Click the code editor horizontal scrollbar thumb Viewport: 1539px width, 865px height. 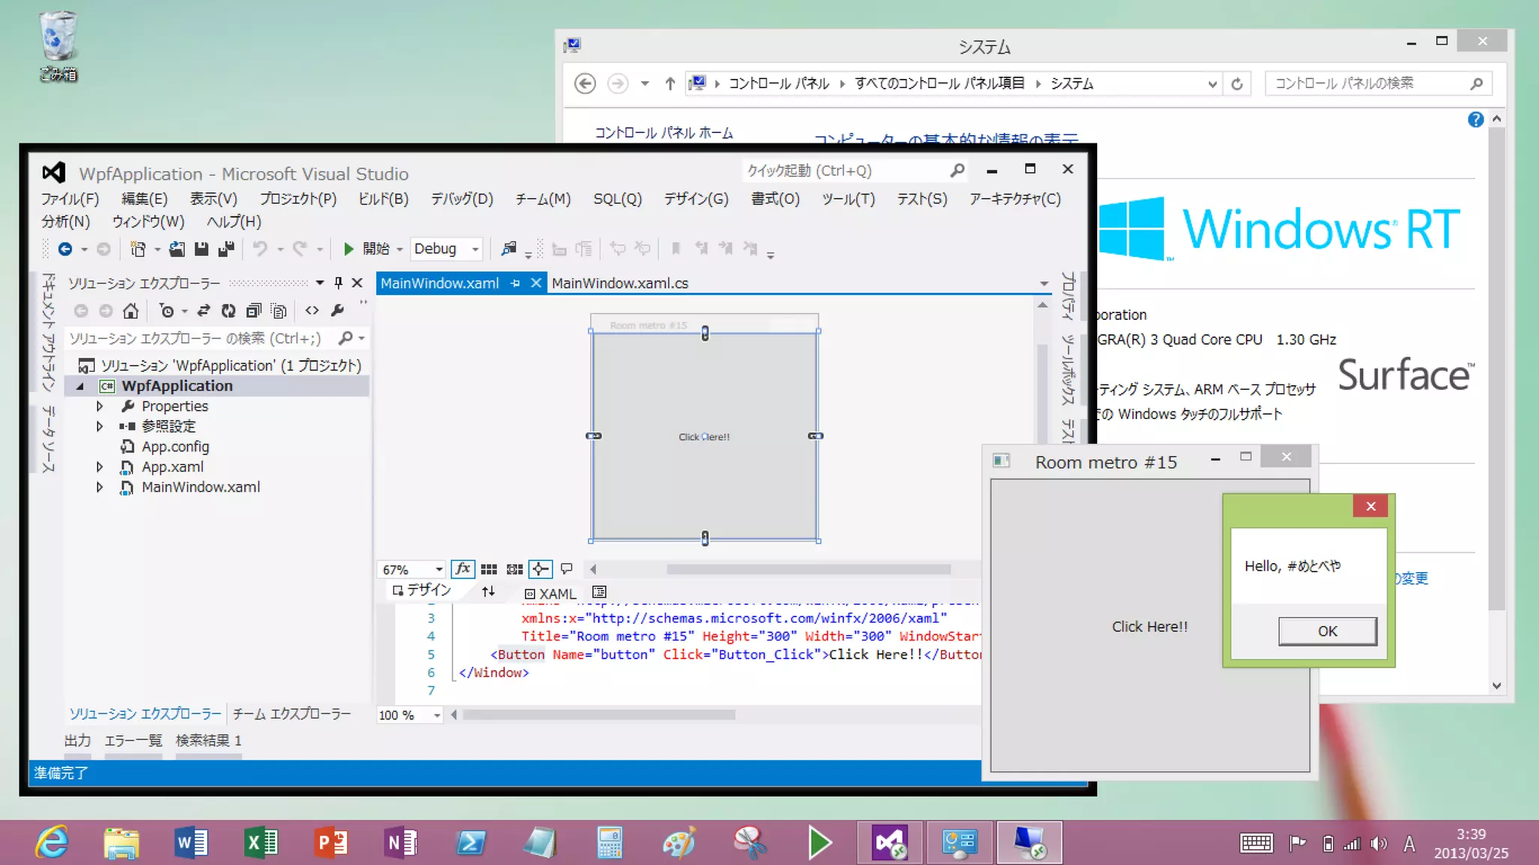coord(598,715)
